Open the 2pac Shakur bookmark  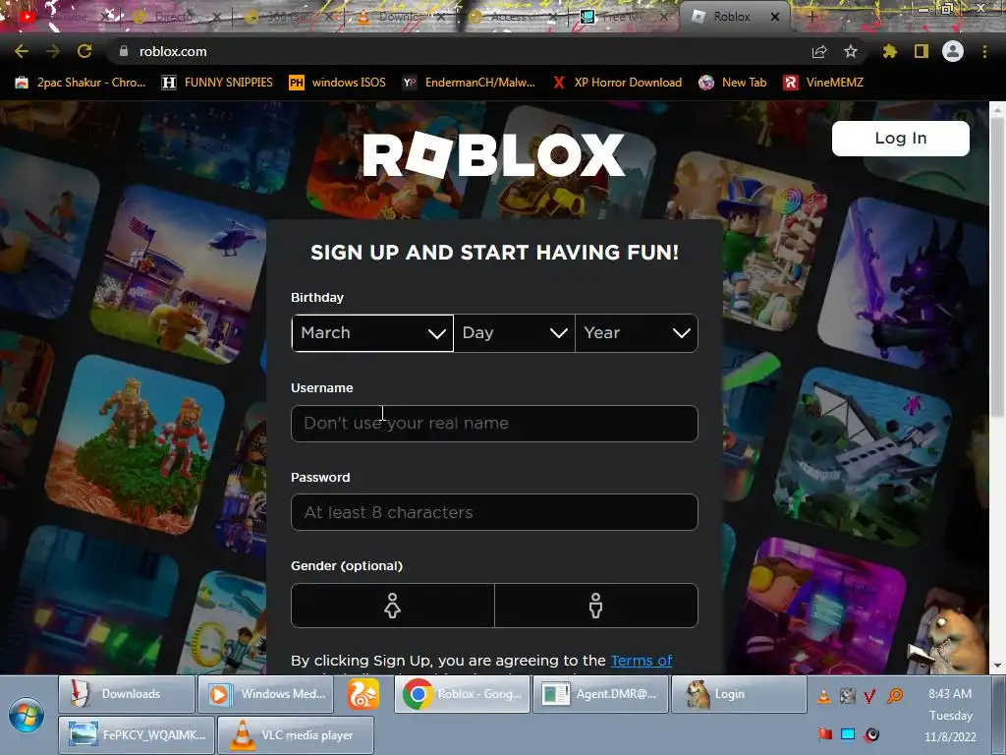click(x=81, y=83)
